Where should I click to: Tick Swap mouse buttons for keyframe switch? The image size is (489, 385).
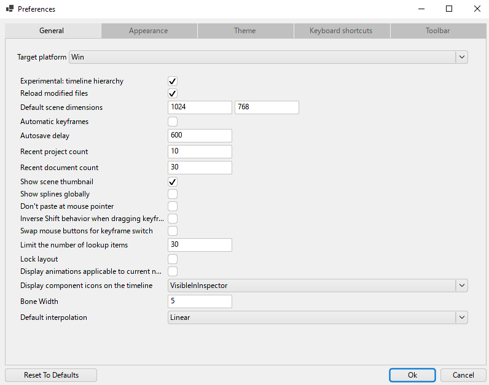click(x=173, y=231)
